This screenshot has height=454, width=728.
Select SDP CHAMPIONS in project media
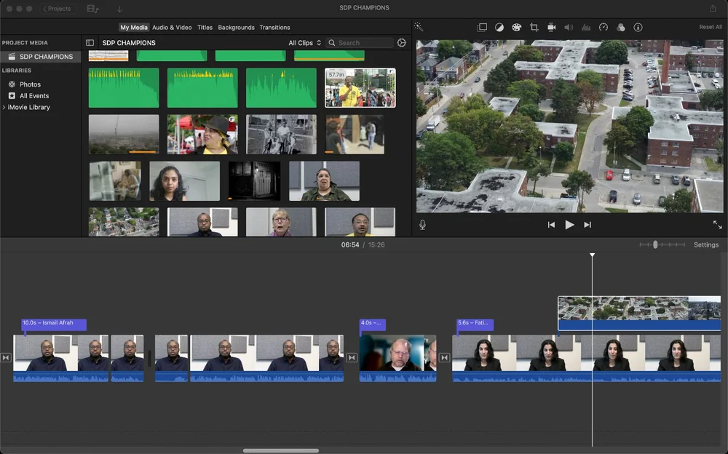coord(41,57)
